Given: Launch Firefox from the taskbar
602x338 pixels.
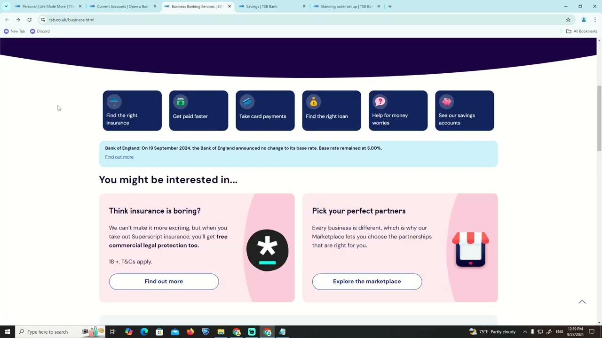Looking at the screenshot, I should [x=190, y=332].
